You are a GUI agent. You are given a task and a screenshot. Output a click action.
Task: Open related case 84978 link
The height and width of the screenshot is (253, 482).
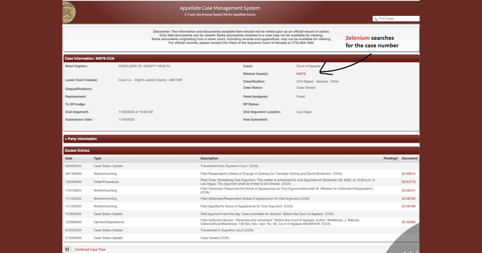click(x=301, y=74)
